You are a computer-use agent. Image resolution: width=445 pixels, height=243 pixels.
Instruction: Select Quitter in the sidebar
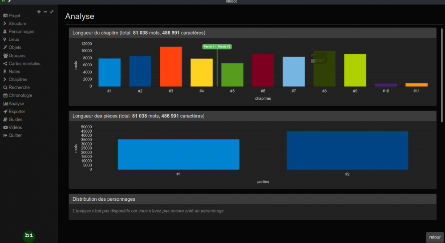pyautogui.click(x=15, y=136)
